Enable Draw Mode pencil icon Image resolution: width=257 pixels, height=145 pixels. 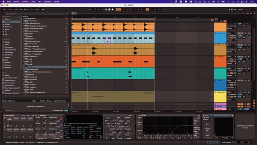click(x=229, y=10)
